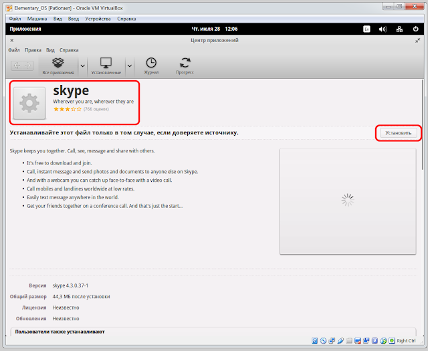The image size is (428, 351).
Task: Click the vertical scrollbar of Центр приложений
Action: point(423,126)
